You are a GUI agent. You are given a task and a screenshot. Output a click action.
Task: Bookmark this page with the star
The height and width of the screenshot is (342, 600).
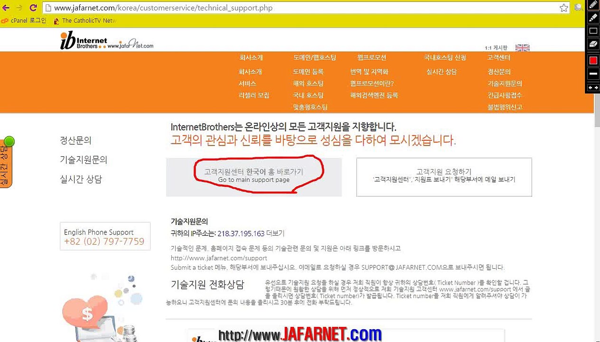tap(563, 8)
